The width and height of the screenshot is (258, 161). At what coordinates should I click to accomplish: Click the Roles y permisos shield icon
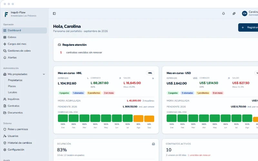coord(5,129)
